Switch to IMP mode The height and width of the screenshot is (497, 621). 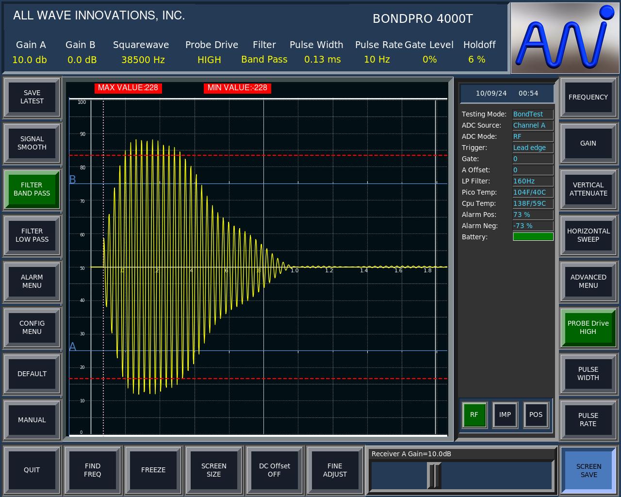point(505,414)
